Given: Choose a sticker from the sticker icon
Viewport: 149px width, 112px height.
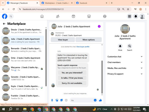Looking at the screenshot, I should [62, 100].
